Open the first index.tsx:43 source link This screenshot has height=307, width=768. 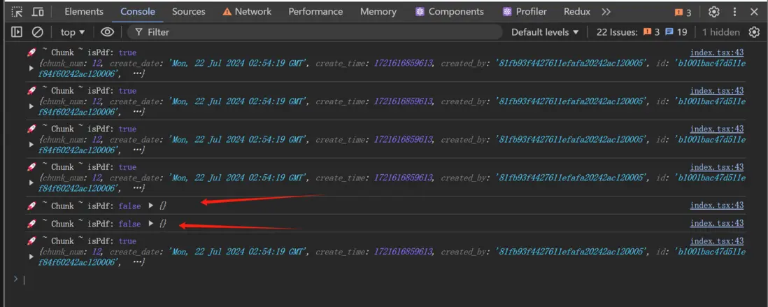pyautogui.click(x=716, y=52)
